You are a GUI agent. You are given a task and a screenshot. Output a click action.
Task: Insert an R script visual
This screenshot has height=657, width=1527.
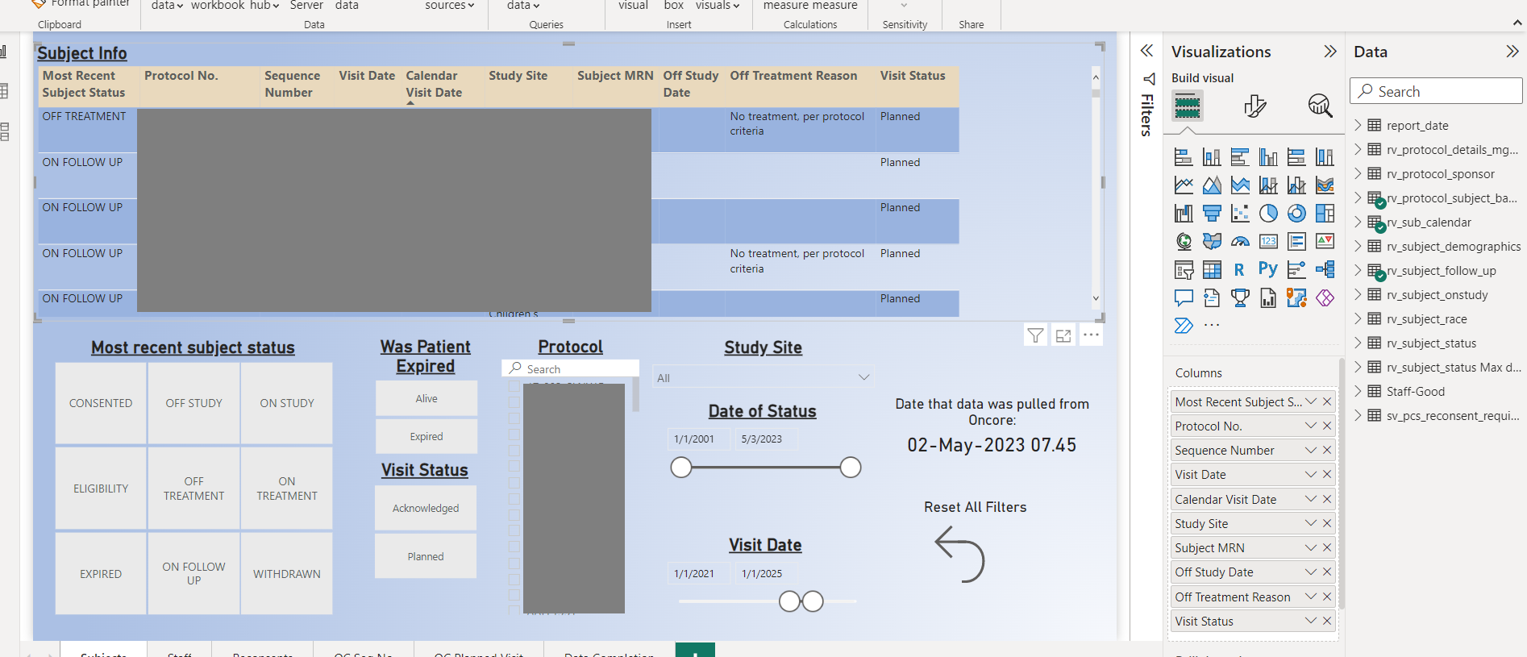pos(1239,270)
